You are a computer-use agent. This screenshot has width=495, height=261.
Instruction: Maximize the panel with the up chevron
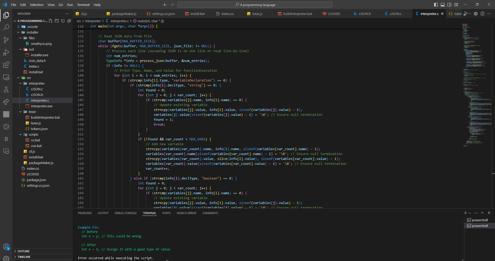pos(482,213)
